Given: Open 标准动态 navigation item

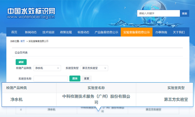Looking at the screenshot, I should pyautogui.click(x=83, y=32).
